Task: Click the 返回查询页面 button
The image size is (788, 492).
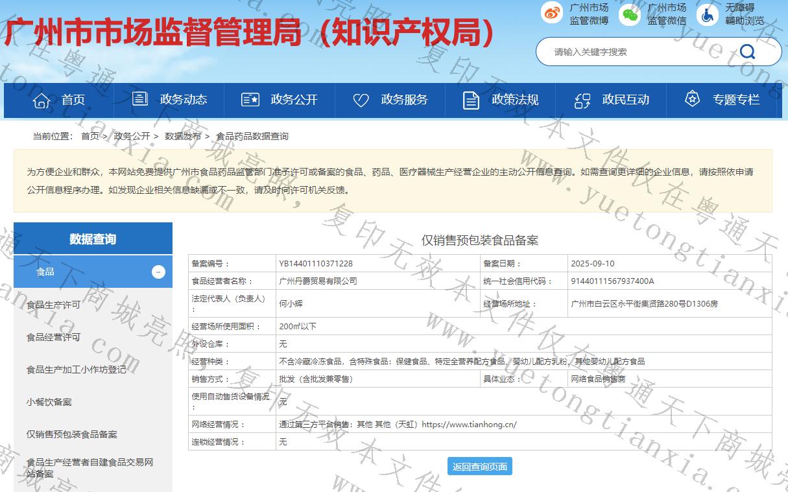Action: click(x=479, y=466)
